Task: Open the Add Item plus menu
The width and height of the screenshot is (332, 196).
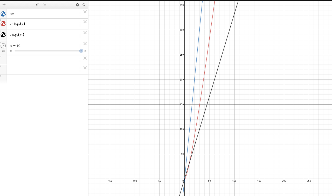Action: coord(4,5)
